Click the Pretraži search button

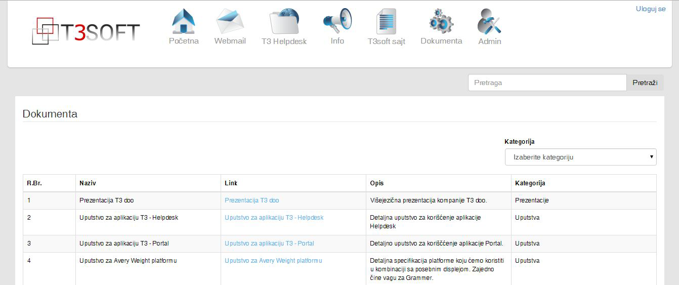[645, 83]
